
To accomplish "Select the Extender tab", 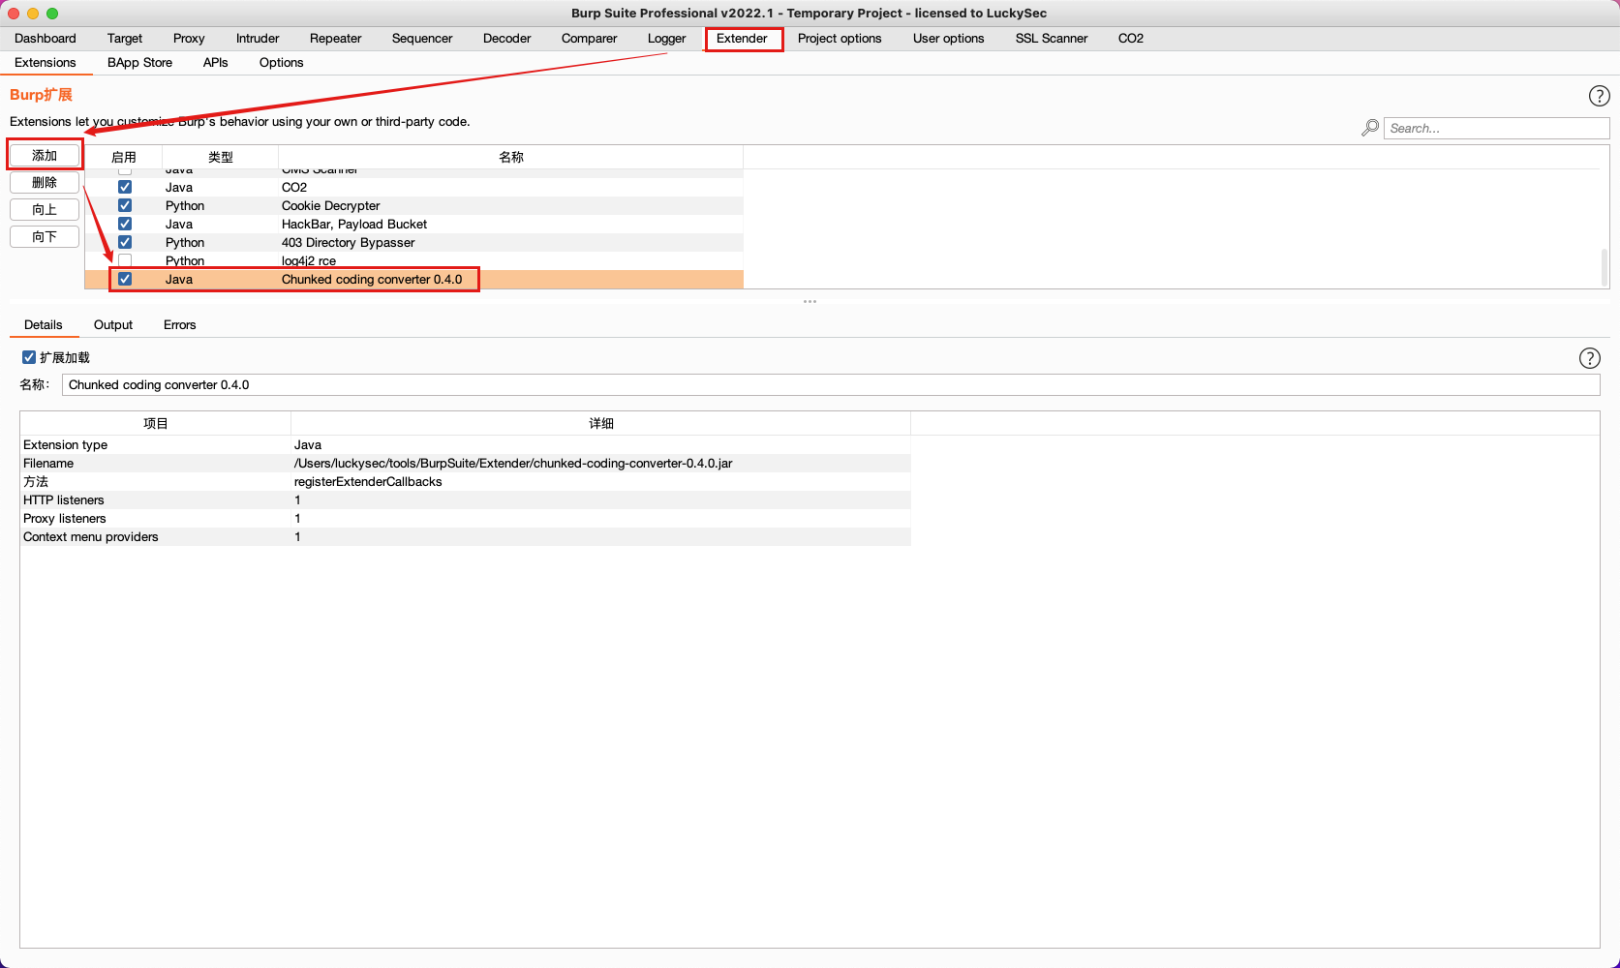I will [x=743, y=39].
